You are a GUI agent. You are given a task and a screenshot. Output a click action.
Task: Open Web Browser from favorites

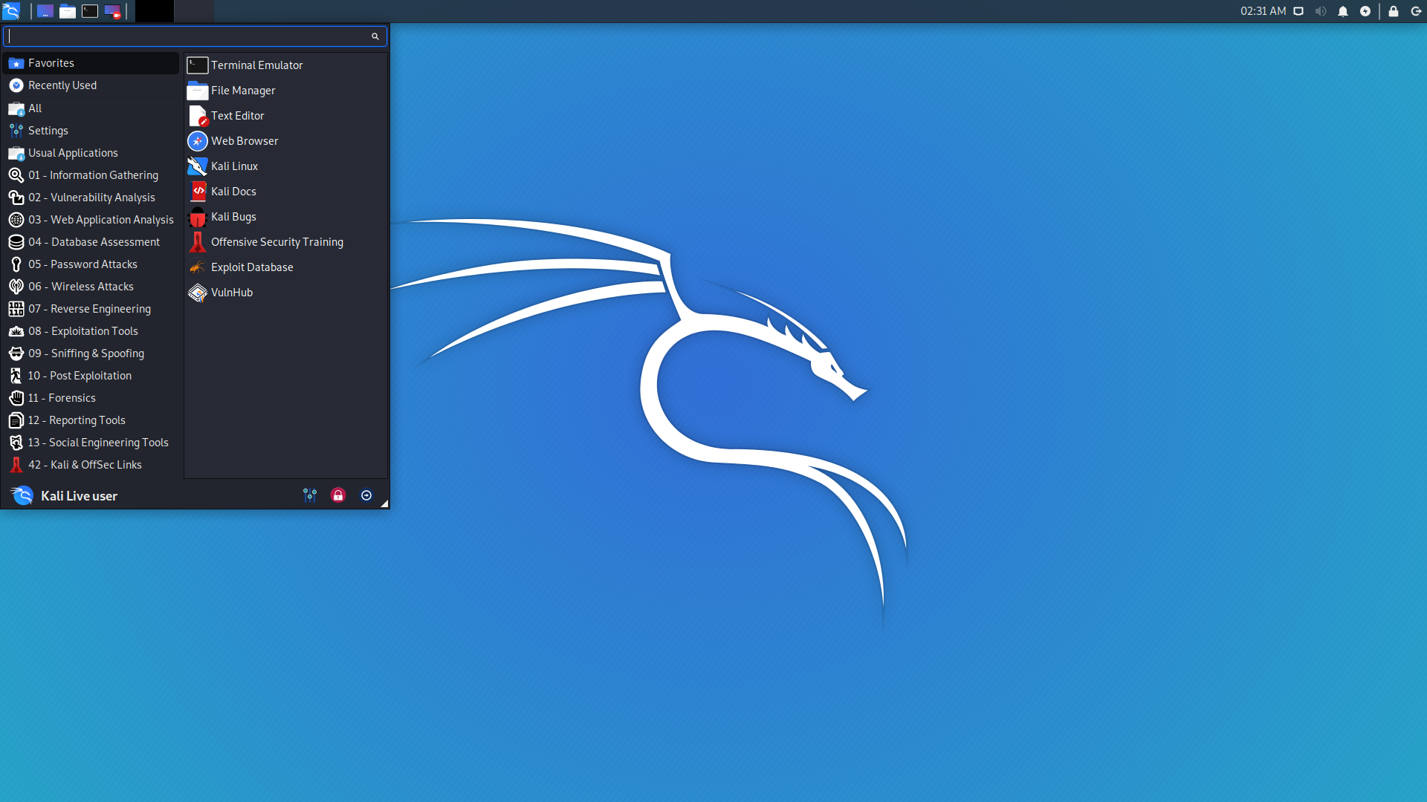coord(285,141)
